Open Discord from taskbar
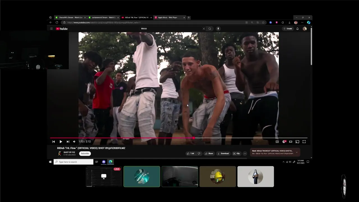 [104, 162]
